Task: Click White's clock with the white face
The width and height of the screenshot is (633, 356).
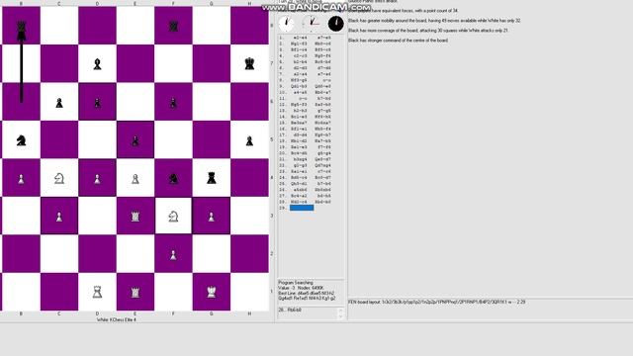Action: [287, 24]
